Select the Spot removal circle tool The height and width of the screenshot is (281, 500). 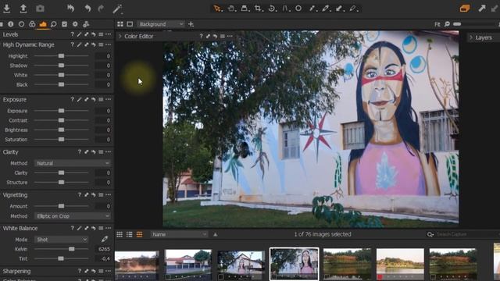(x=298, y=9)
